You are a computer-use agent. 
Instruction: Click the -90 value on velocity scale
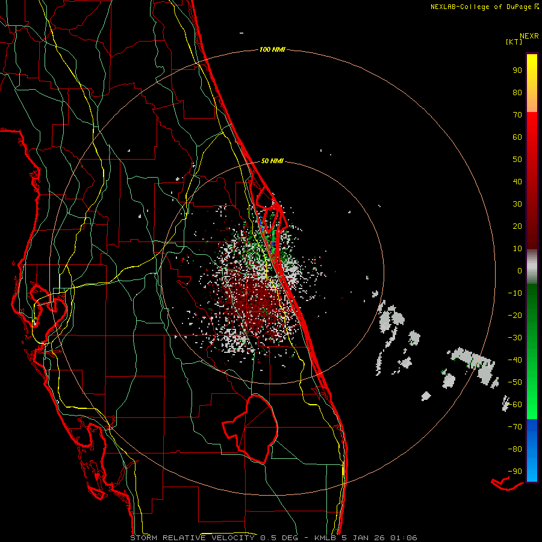pos(515,472)
